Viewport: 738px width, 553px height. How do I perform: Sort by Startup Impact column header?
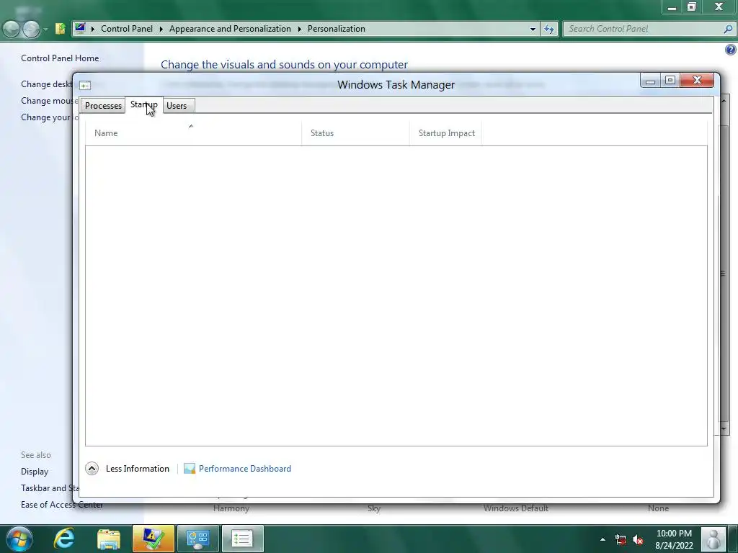(x=445, y=133)
